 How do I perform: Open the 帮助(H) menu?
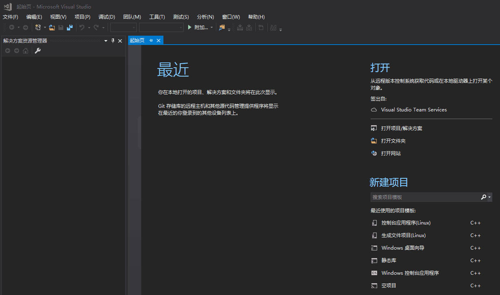(256, 17)
